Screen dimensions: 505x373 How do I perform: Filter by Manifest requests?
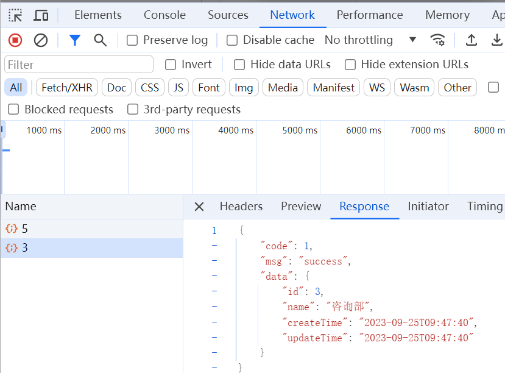point(333,88)
